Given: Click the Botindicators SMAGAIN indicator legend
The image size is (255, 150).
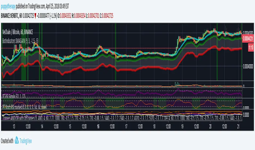Looking at the screenshot, I should (20, 41).
